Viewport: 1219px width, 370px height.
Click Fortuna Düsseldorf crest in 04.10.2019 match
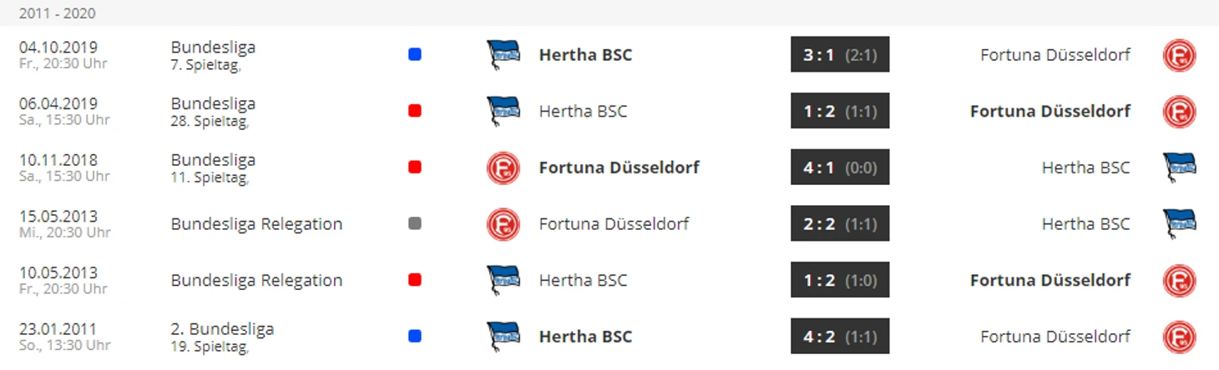(1179, 55)
